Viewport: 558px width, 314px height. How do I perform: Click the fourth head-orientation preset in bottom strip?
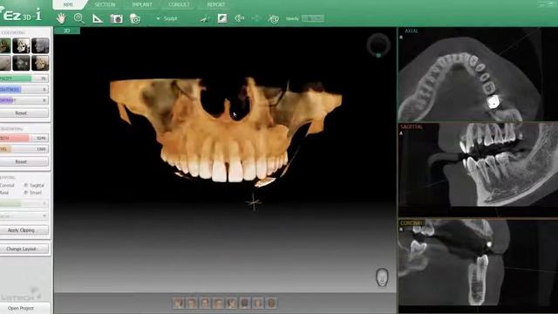[x=218, y=303]
